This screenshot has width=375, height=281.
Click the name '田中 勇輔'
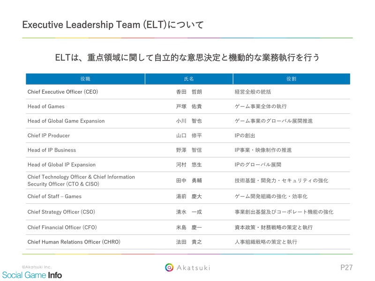point(189,180)
